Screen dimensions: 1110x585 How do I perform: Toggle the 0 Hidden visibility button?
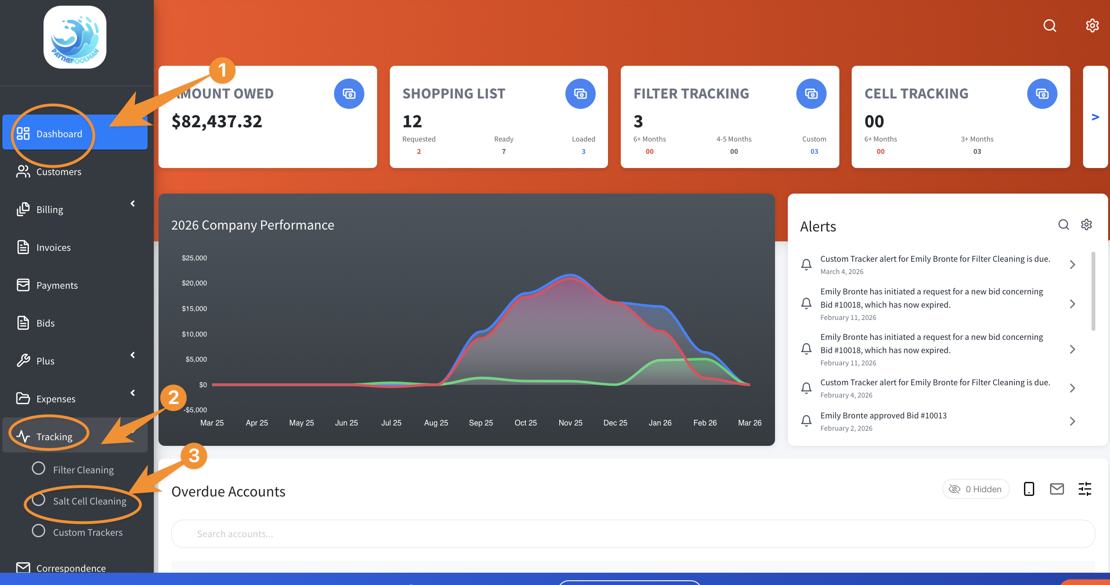coord(976,489)
